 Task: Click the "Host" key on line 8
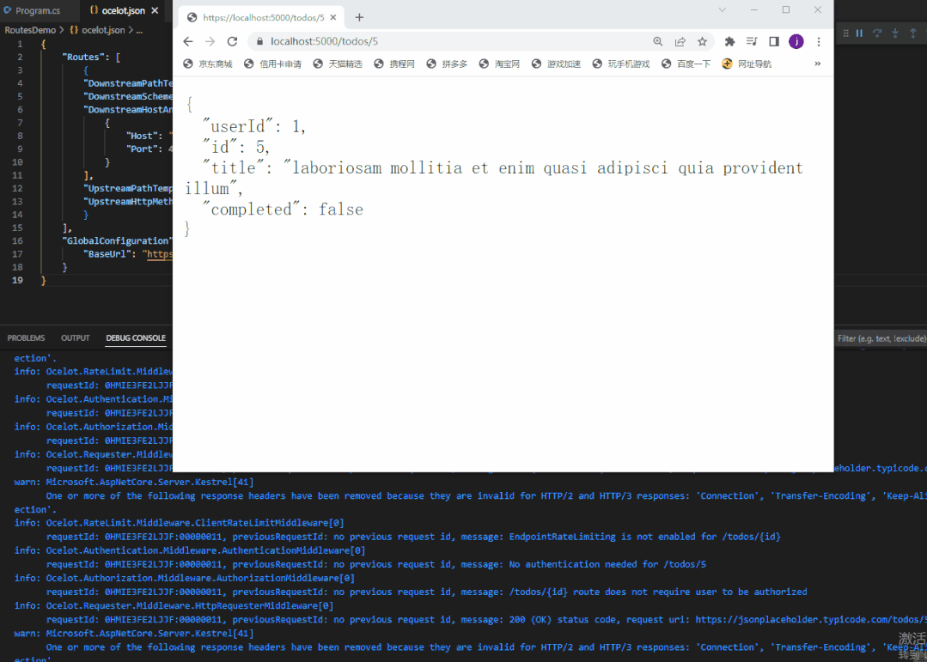141,136
